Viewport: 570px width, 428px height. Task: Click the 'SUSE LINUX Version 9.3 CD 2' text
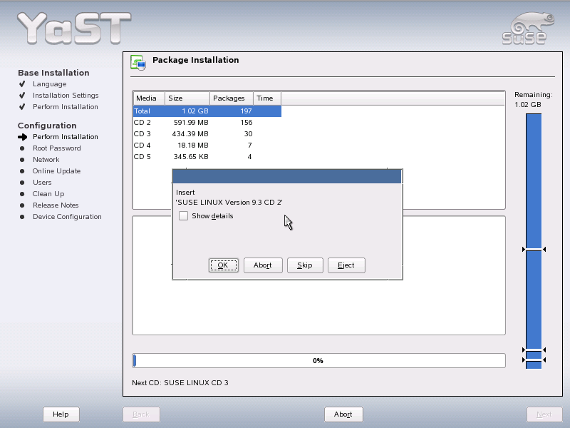(229, 203)
